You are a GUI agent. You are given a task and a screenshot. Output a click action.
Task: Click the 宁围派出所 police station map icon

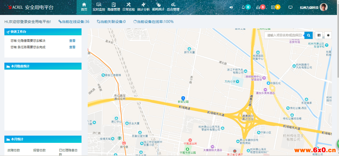[190, 140]
